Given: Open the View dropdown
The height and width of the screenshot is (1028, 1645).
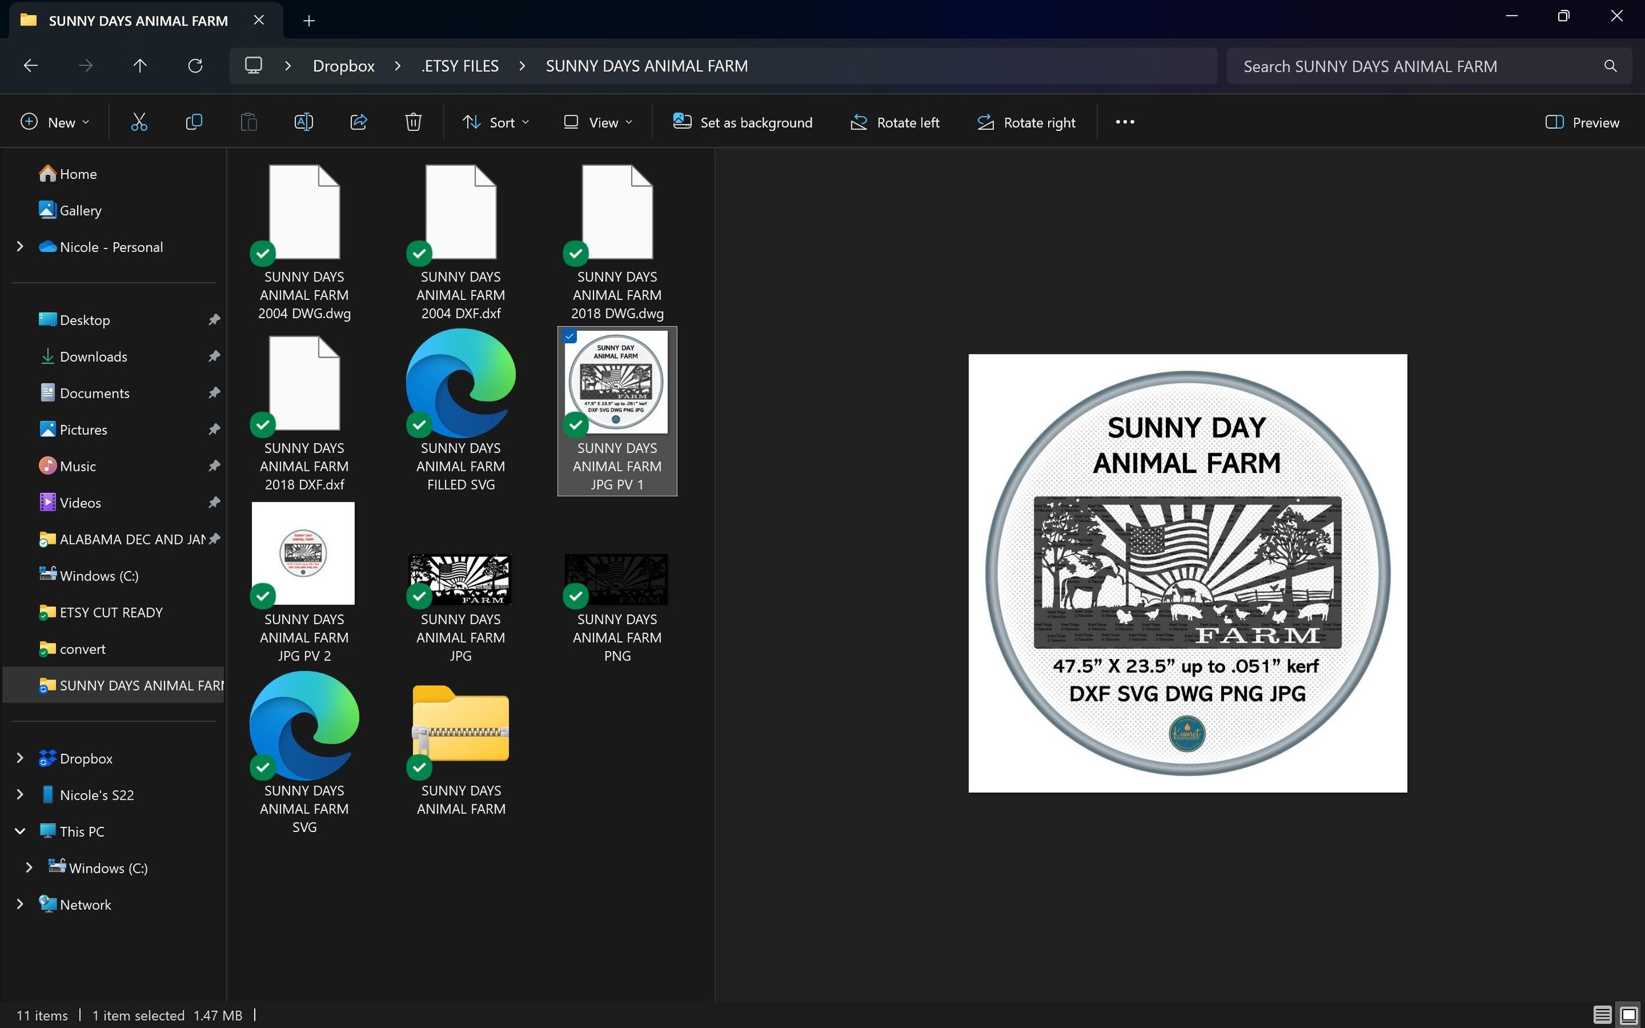Looking at the screenshot, I should 597,122.
